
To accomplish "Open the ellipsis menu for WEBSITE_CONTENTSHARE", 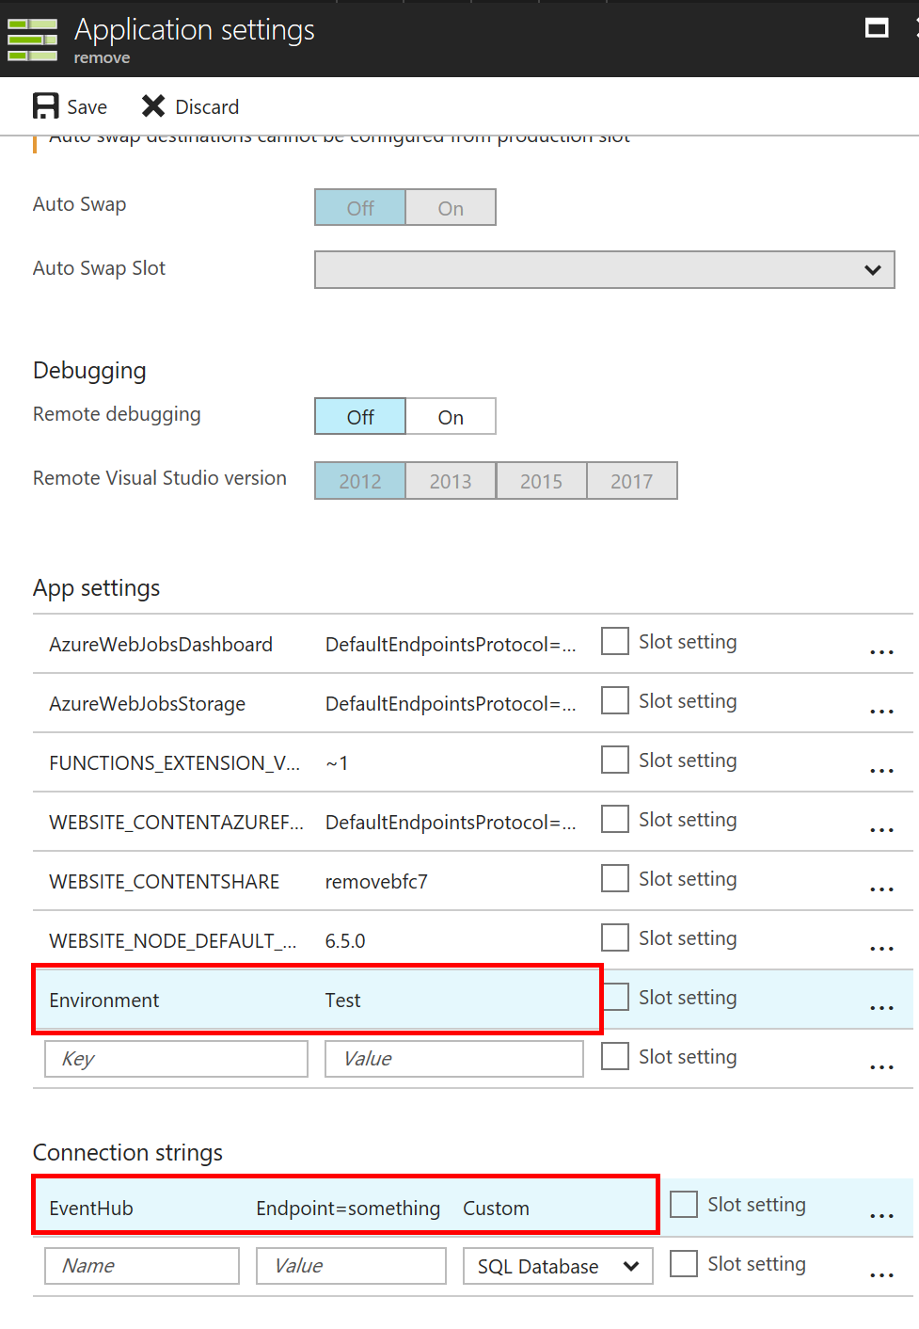I will tap(880, 888).
